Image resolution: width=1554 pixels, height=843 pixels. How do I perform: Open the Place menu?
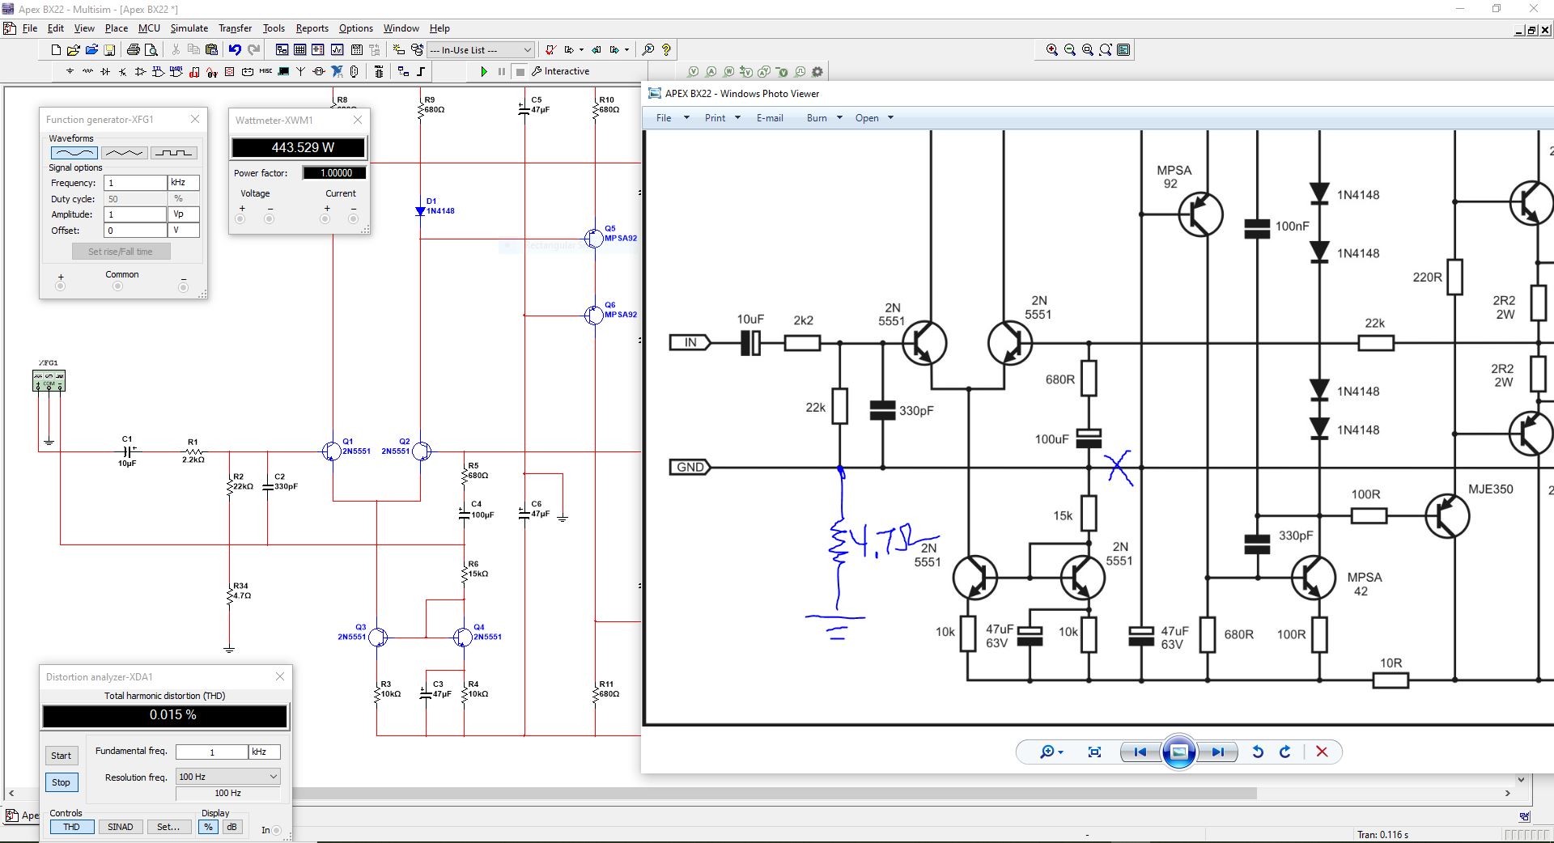pyautogui.click(x=116, y=28)
